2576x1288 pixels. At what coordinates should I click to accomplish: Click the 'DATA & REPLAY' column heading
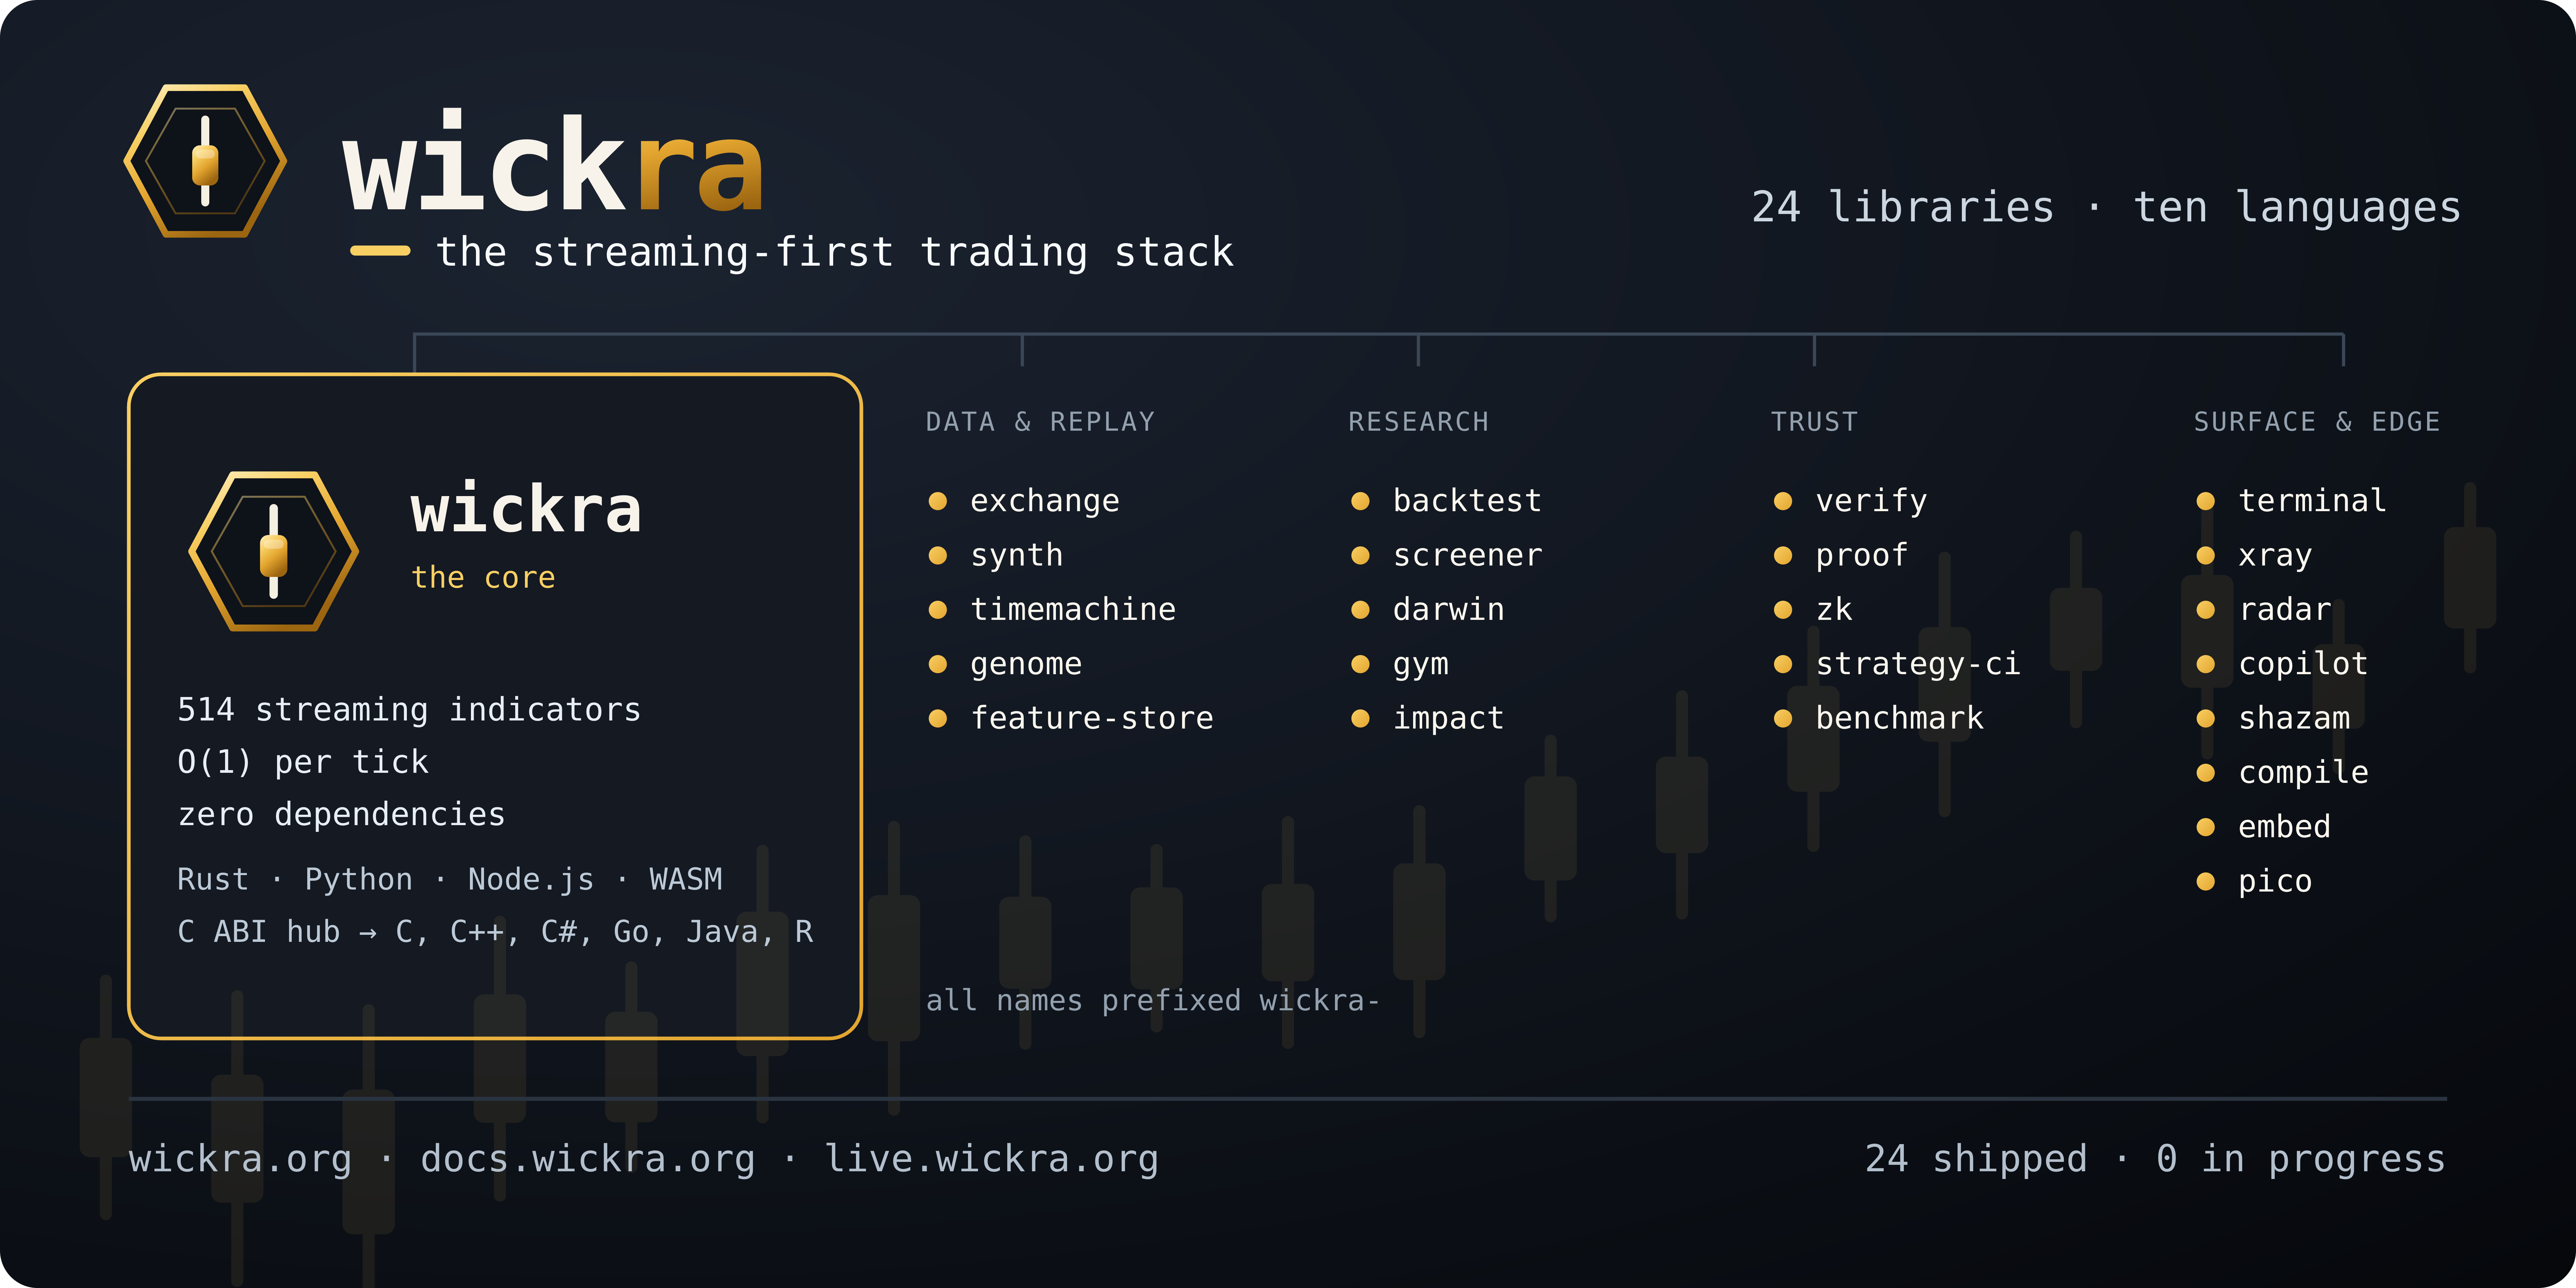tap(1040, 422)
